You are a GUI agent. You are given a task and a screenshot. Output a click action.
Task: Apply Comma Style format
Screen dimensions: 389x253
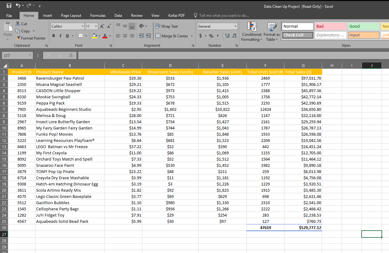(x=217, y=36)
